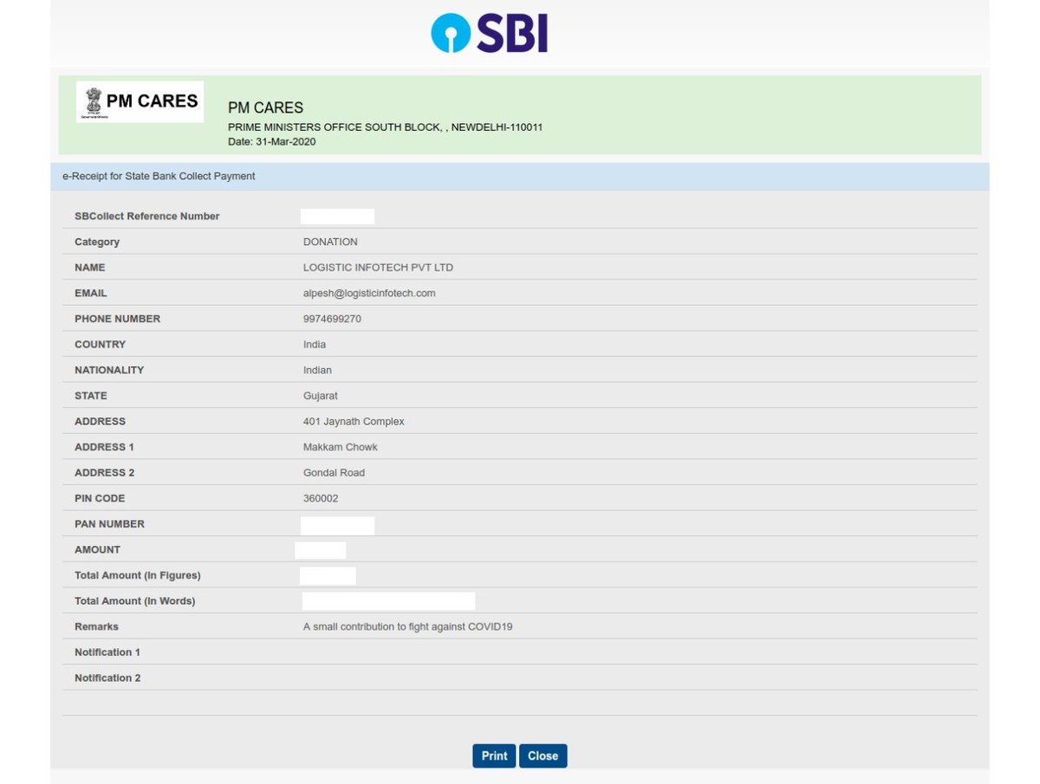Click the AMOUNT label
The height and width of the screenshot is (784, 1040).
(x=97, y=549)
